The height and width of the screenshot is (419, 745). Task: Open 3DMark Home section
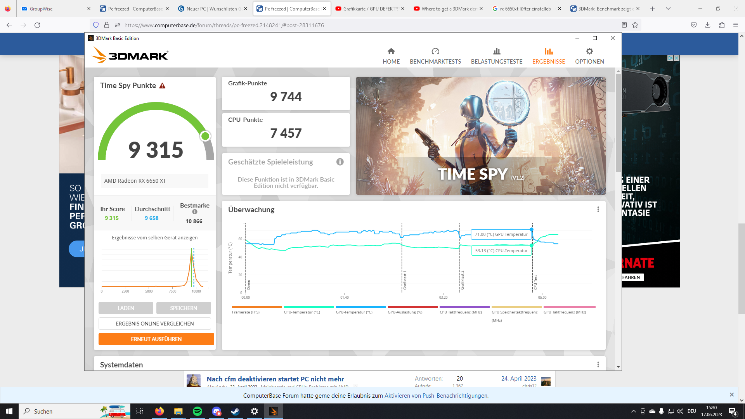391,56
